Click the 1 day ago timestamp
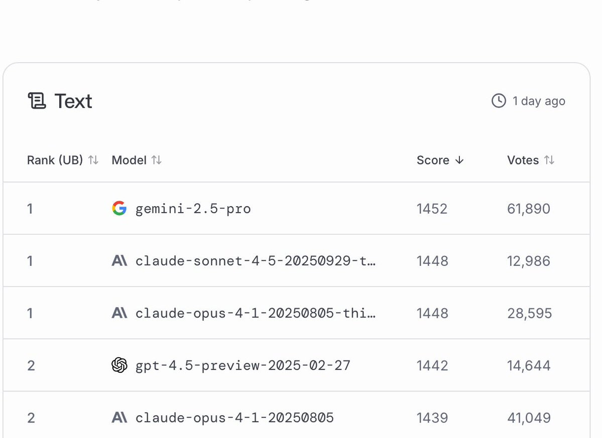Image resolution: width=602 pixels, height=438 pixels. pos(539,101)
